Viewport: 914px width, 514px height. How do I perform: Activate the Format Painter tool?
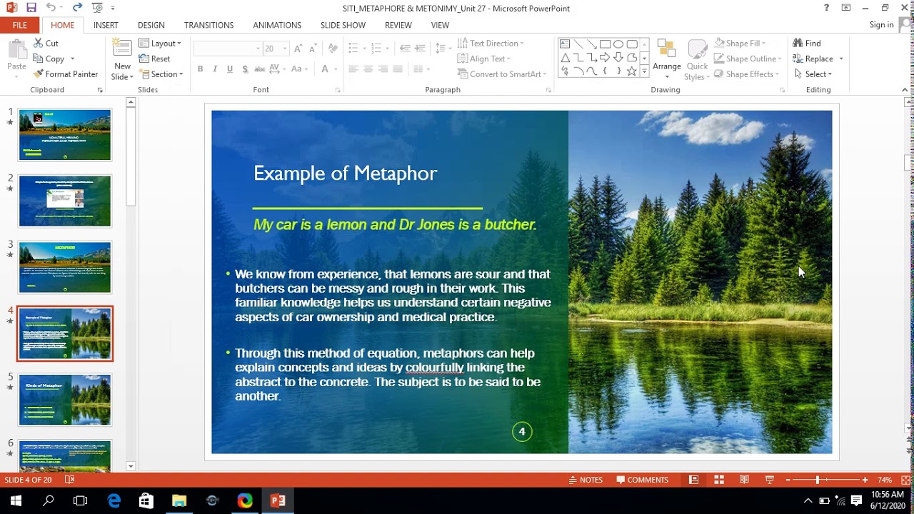(66, 74)
